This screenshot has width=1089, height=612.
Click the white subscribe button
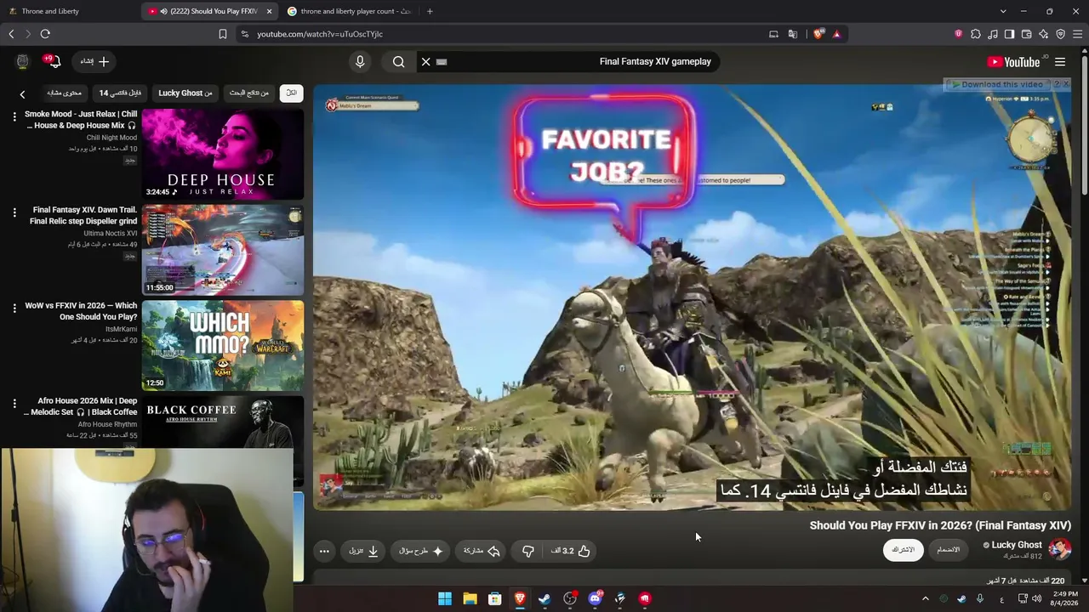click(x=903, y=550)
